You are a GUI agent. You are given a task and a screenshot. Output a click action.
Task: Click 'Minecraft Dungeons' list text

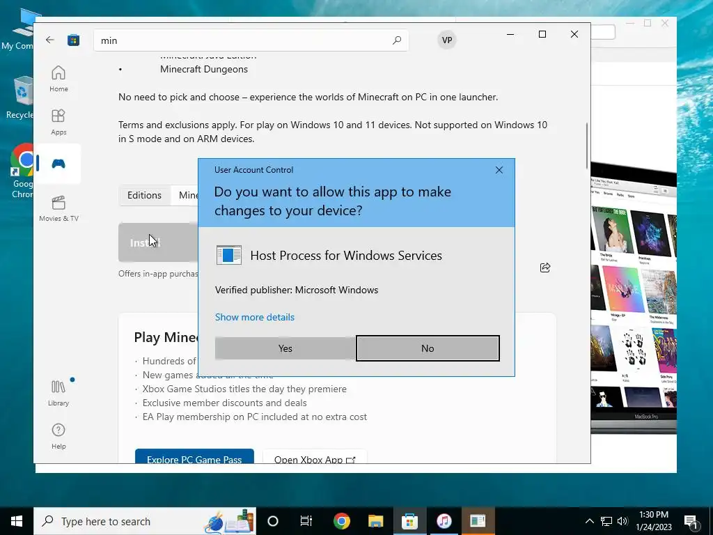204,69
